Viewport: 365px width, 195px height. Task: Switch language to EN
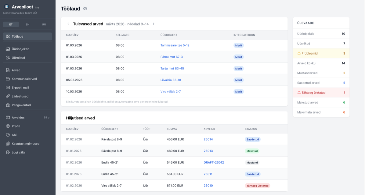27,24
